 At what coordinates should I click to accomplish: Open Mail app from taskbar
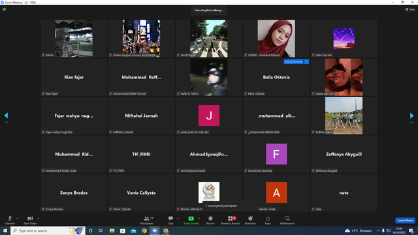point(133,230)
